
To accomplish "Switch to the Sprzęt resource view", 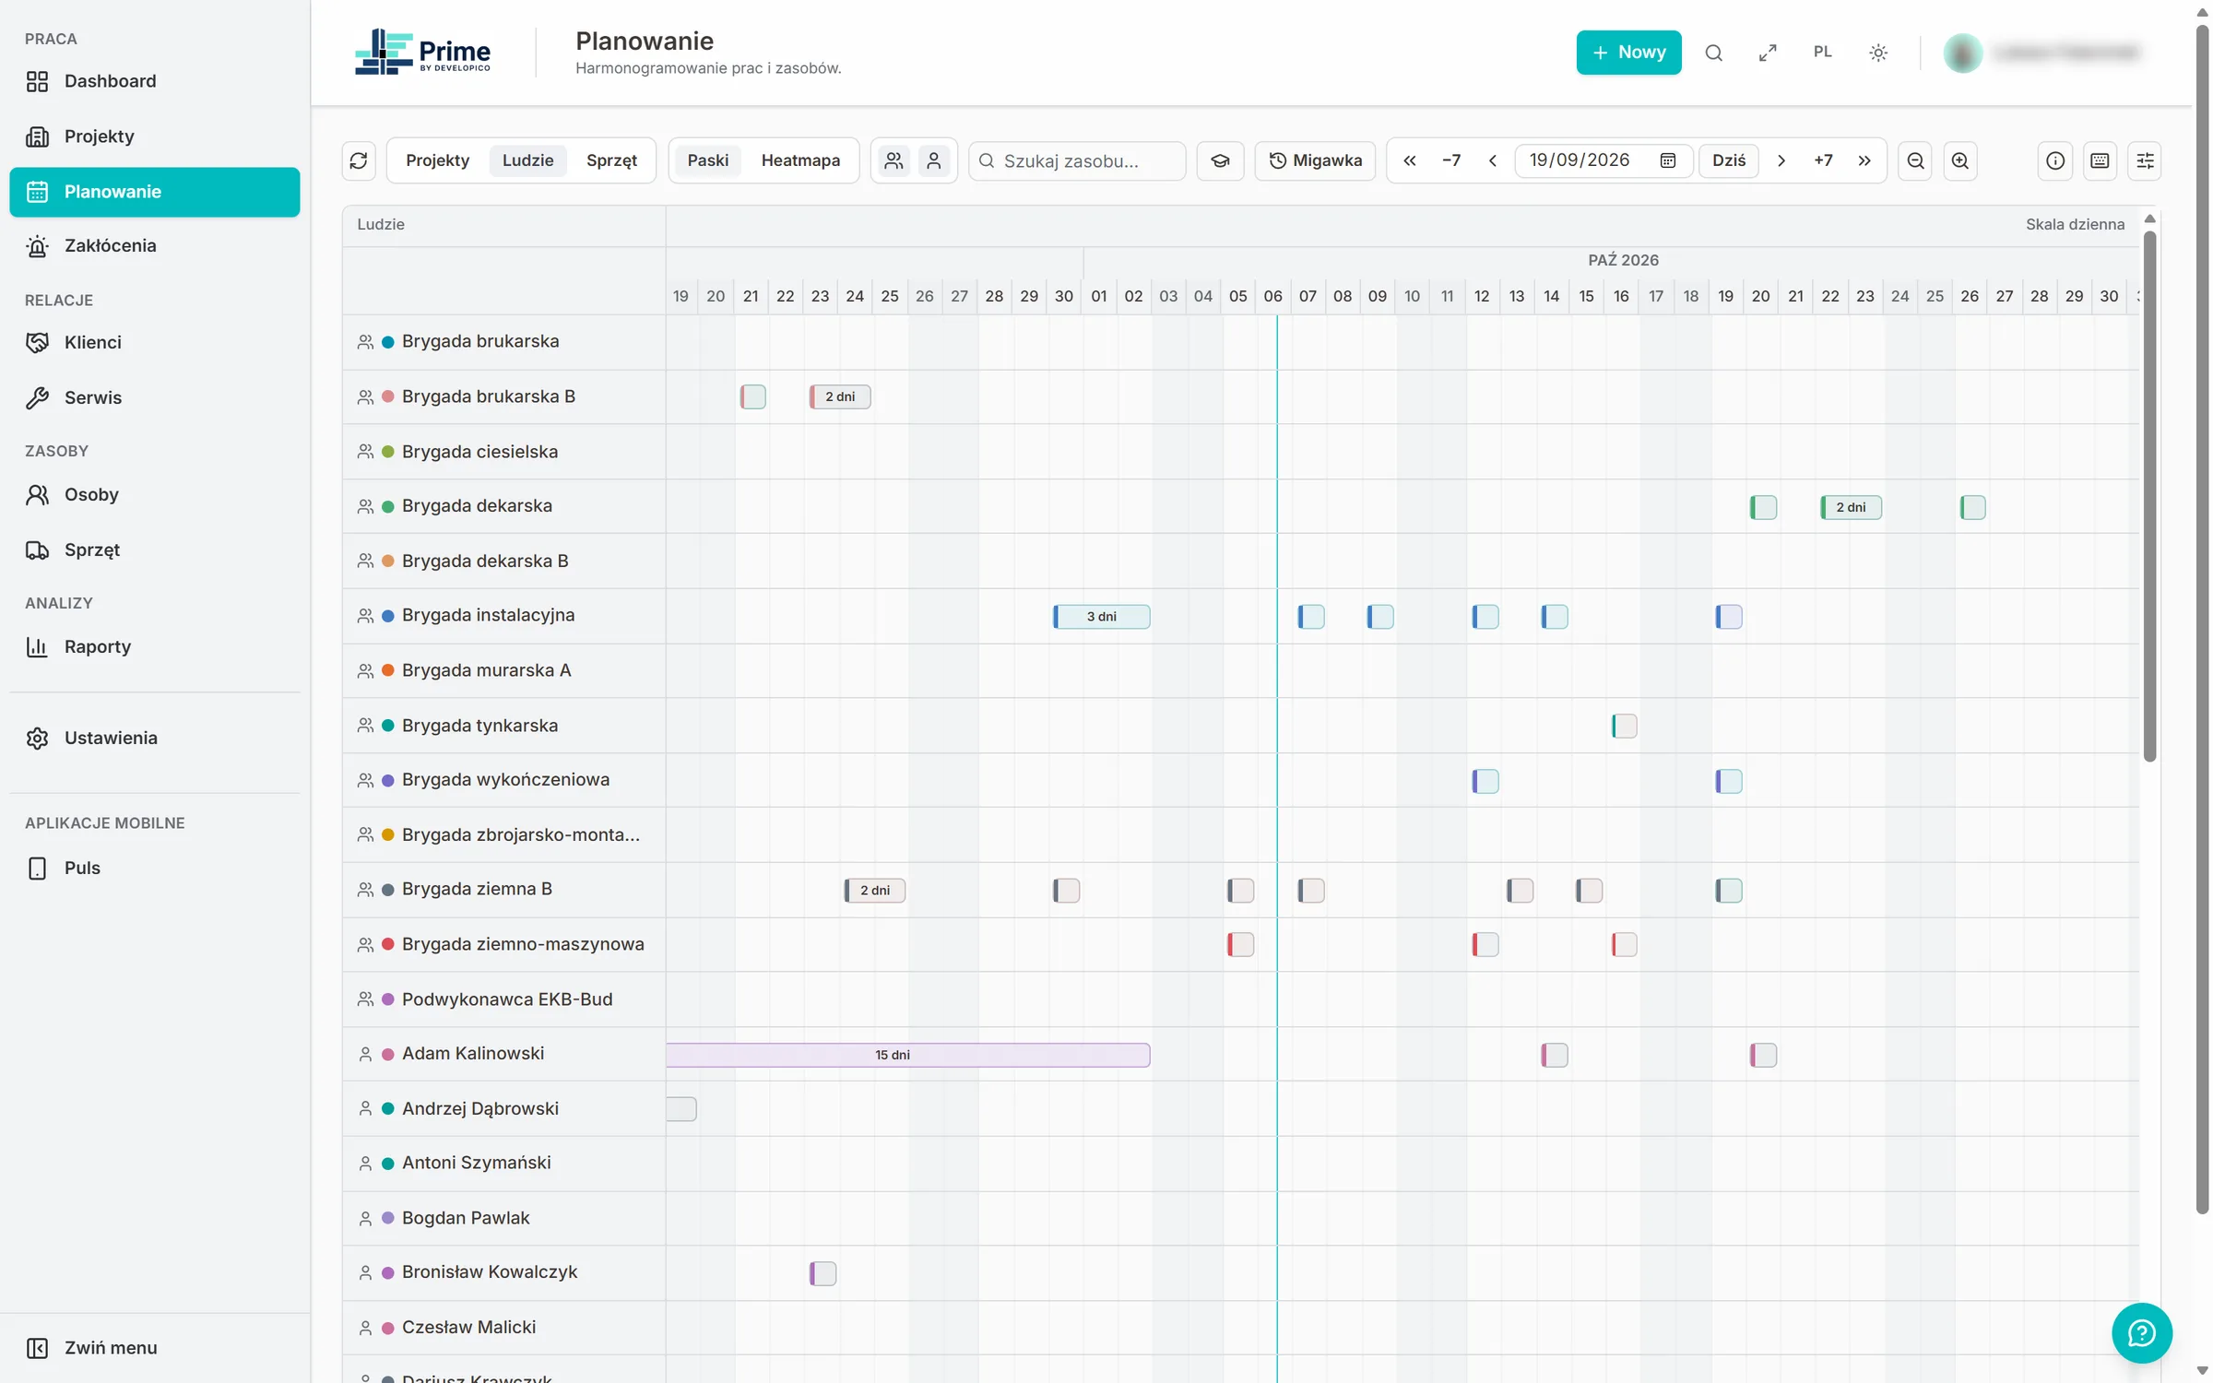I will (612, 160).
